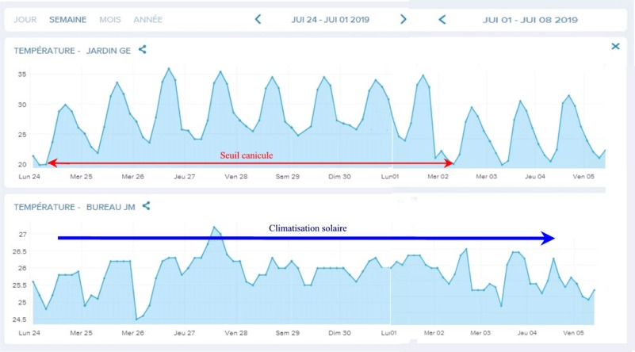
Task: Click Mar 25 label under bureau chart
Action: 81,333
